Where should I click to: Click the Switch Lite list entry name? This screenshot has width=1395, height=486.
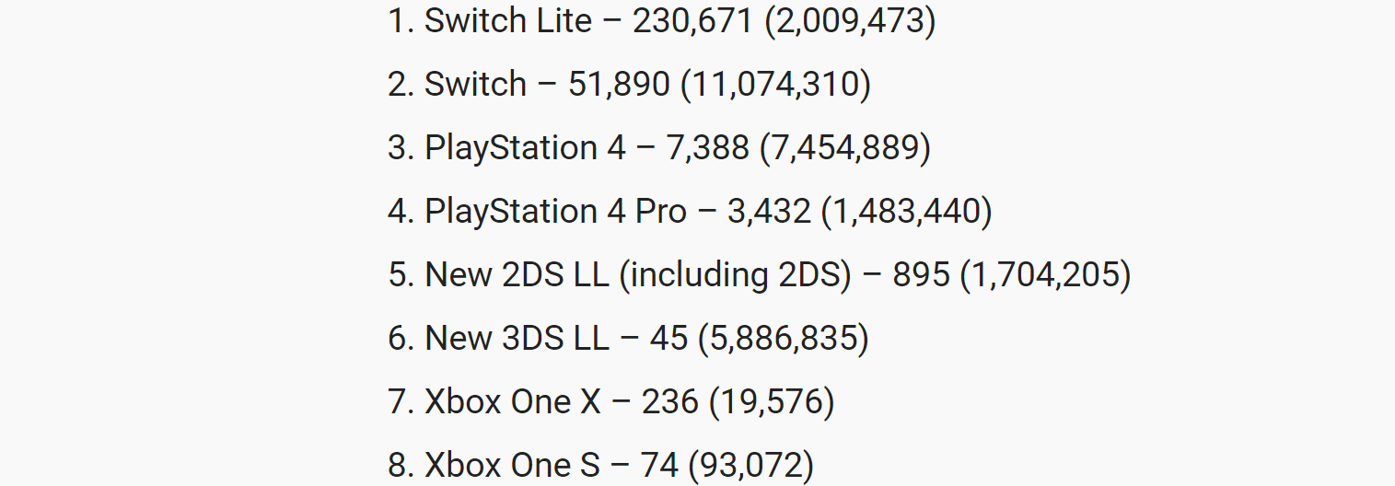click(x=507, y=20)
